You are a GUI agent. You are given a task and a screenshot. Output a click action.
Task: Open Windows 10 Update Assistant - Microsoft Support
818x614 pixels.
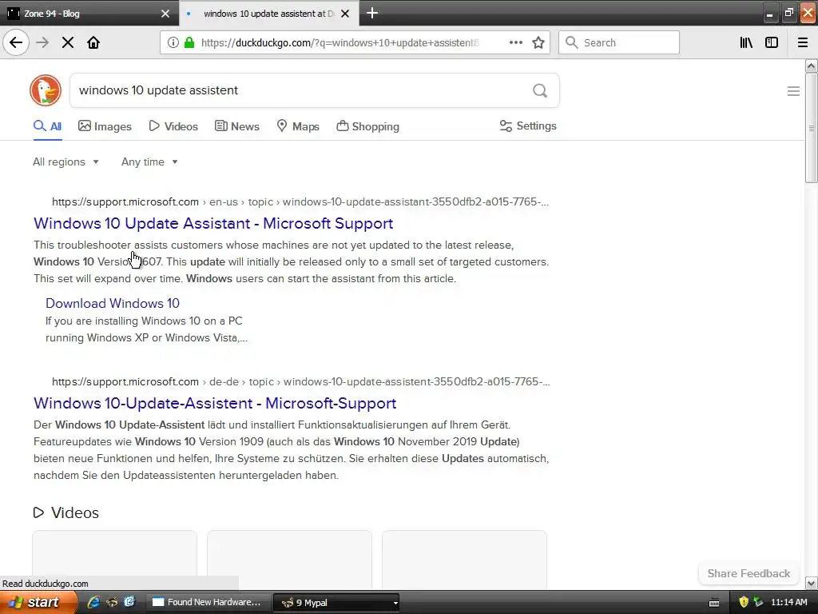coord(213,224)
